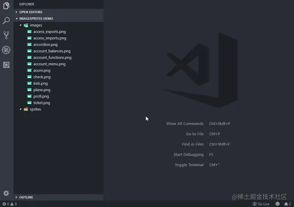Open the file acorn.png
Image resolution: width=294 pixels, height=207 pixels.
42,70
